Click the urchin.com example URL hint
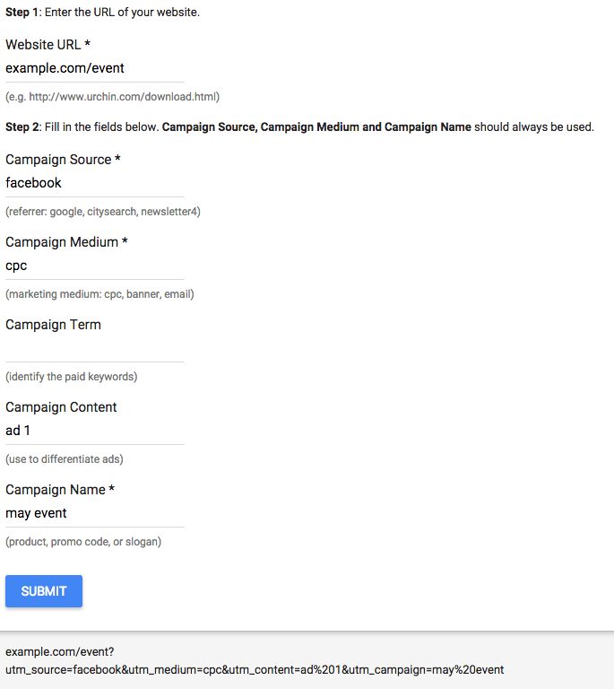Viewport: 614px width, 689px height. click(x=112, y=97)
